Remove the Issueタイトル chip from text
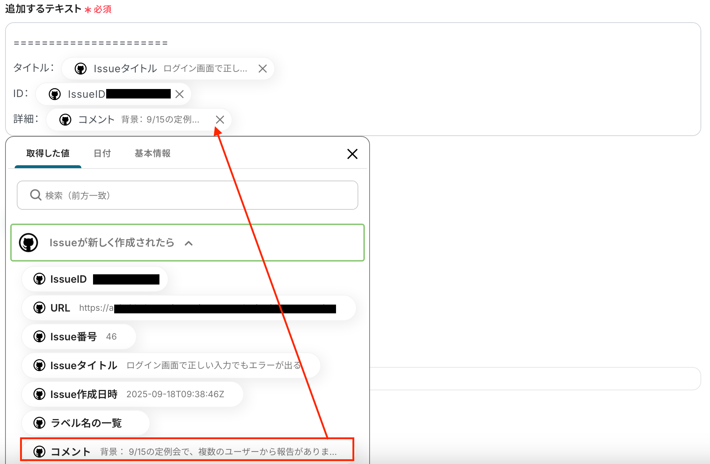This screenshot has width=710, height=464. click(262, 69)
